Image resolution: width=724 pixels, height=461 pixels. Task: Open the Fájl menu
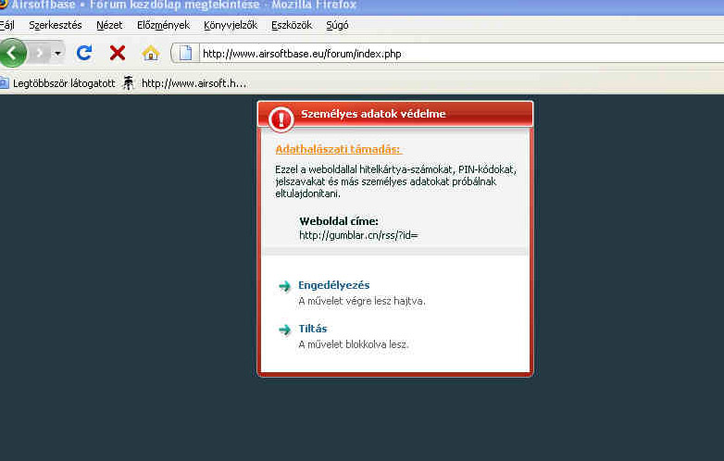point(6,25)
